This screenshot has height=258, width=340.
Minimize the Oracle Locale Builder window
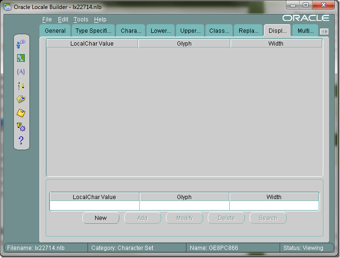pos(293,5)
